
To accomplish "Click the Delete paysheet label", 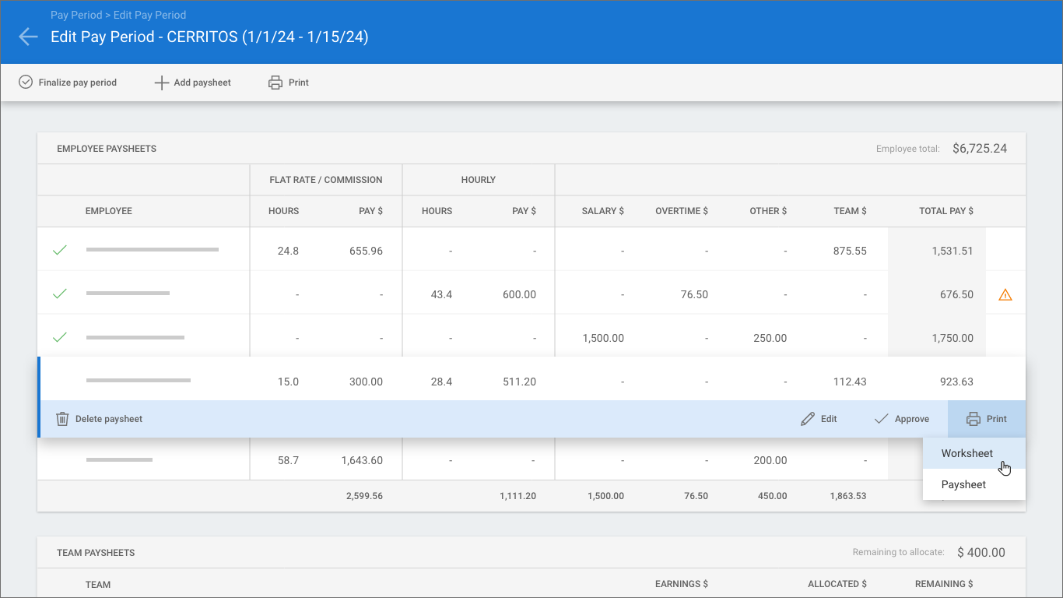I will click(109, 419).
